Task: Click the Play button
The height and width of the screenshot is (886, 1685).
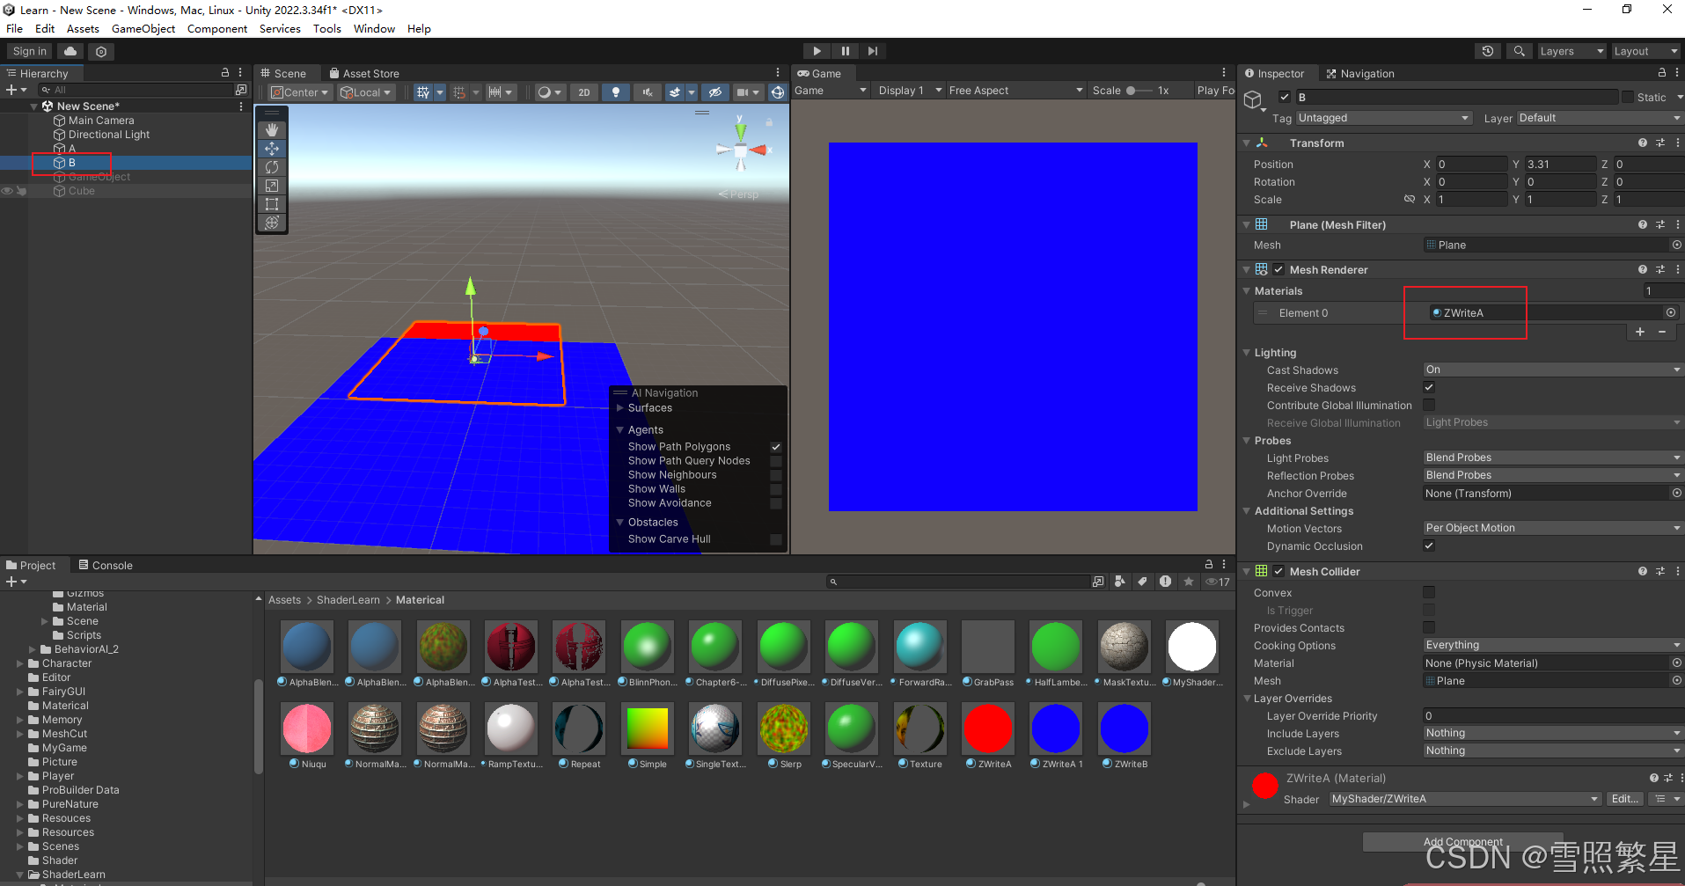Action: pyautogui.click(x=817, y=51)
